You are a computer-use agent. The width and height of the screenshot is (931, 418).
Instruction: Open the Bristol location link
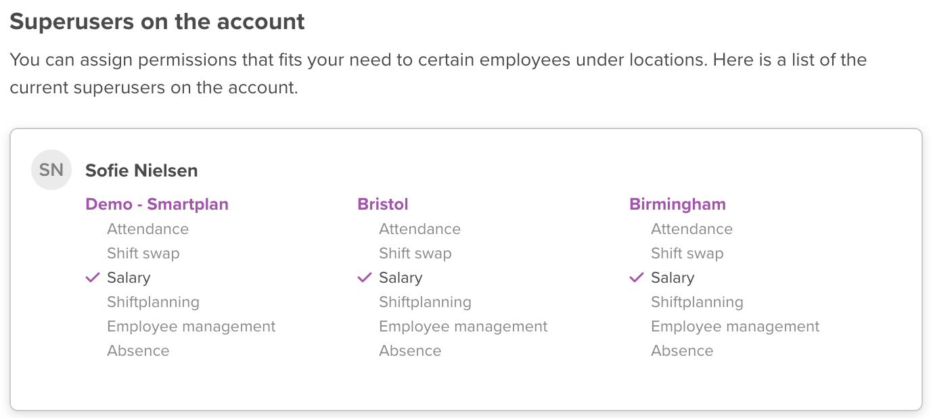[383, 204]
